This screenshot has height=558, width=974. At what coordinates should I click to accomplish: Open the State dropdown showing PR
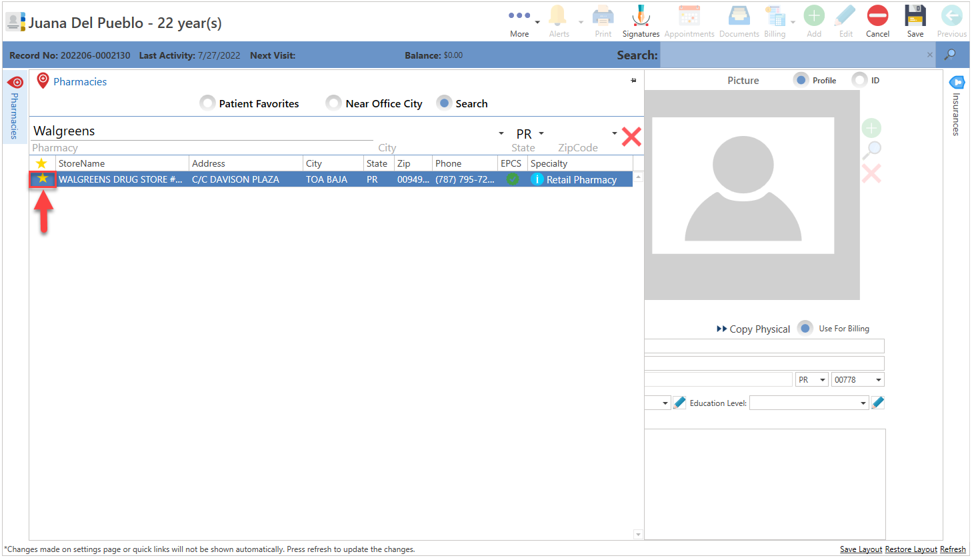[541, 133]
